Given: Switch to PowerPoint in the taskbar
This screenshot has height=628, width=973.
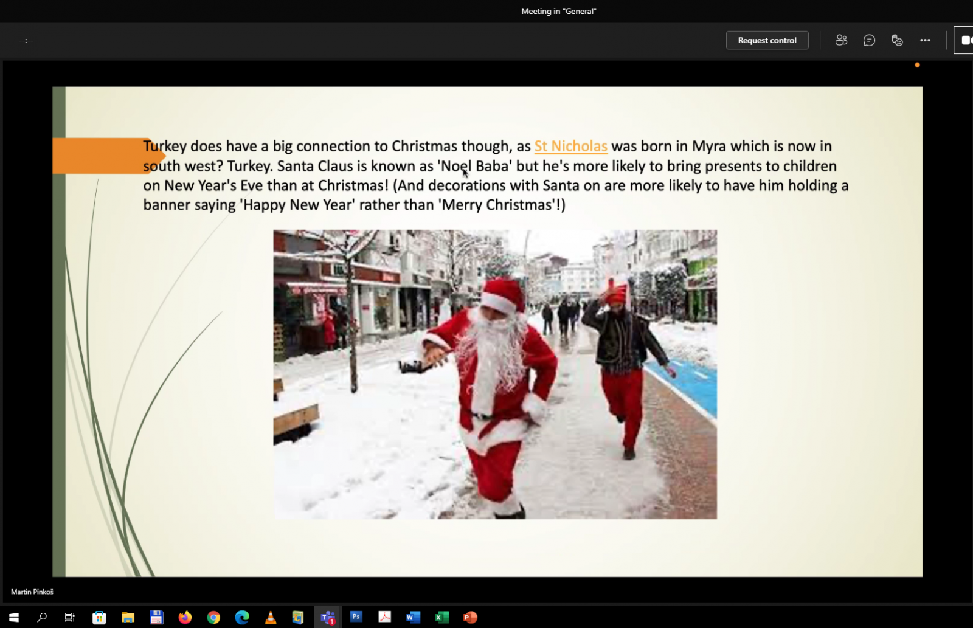Looking at the screenshot, I should click(470, 617).
